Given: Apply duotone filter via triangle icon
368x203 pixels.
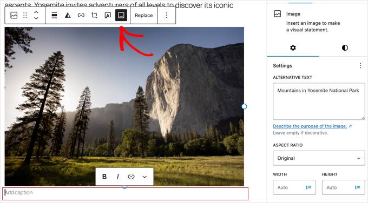Looking at the screenshot, I should (x=68, y=15).
